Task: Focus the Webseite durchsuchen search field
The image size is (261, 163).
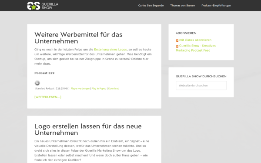Action: click(201, 86)
